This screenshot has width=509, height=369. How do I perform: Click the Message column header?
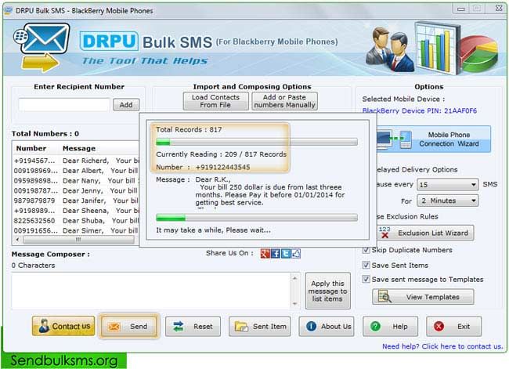tap(79, 148)
